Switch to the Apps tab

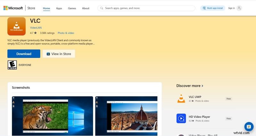pos(59,8)
